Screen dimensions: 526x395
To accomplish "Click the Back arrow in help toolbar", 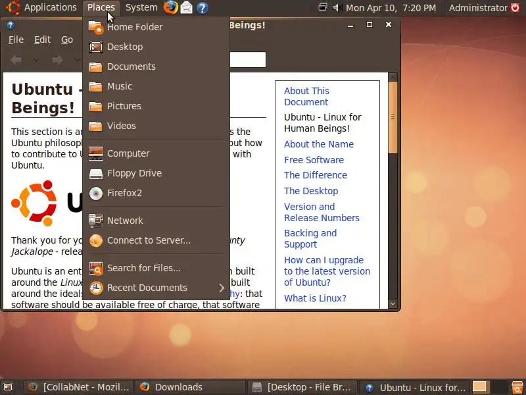I will tap(16, 60).
